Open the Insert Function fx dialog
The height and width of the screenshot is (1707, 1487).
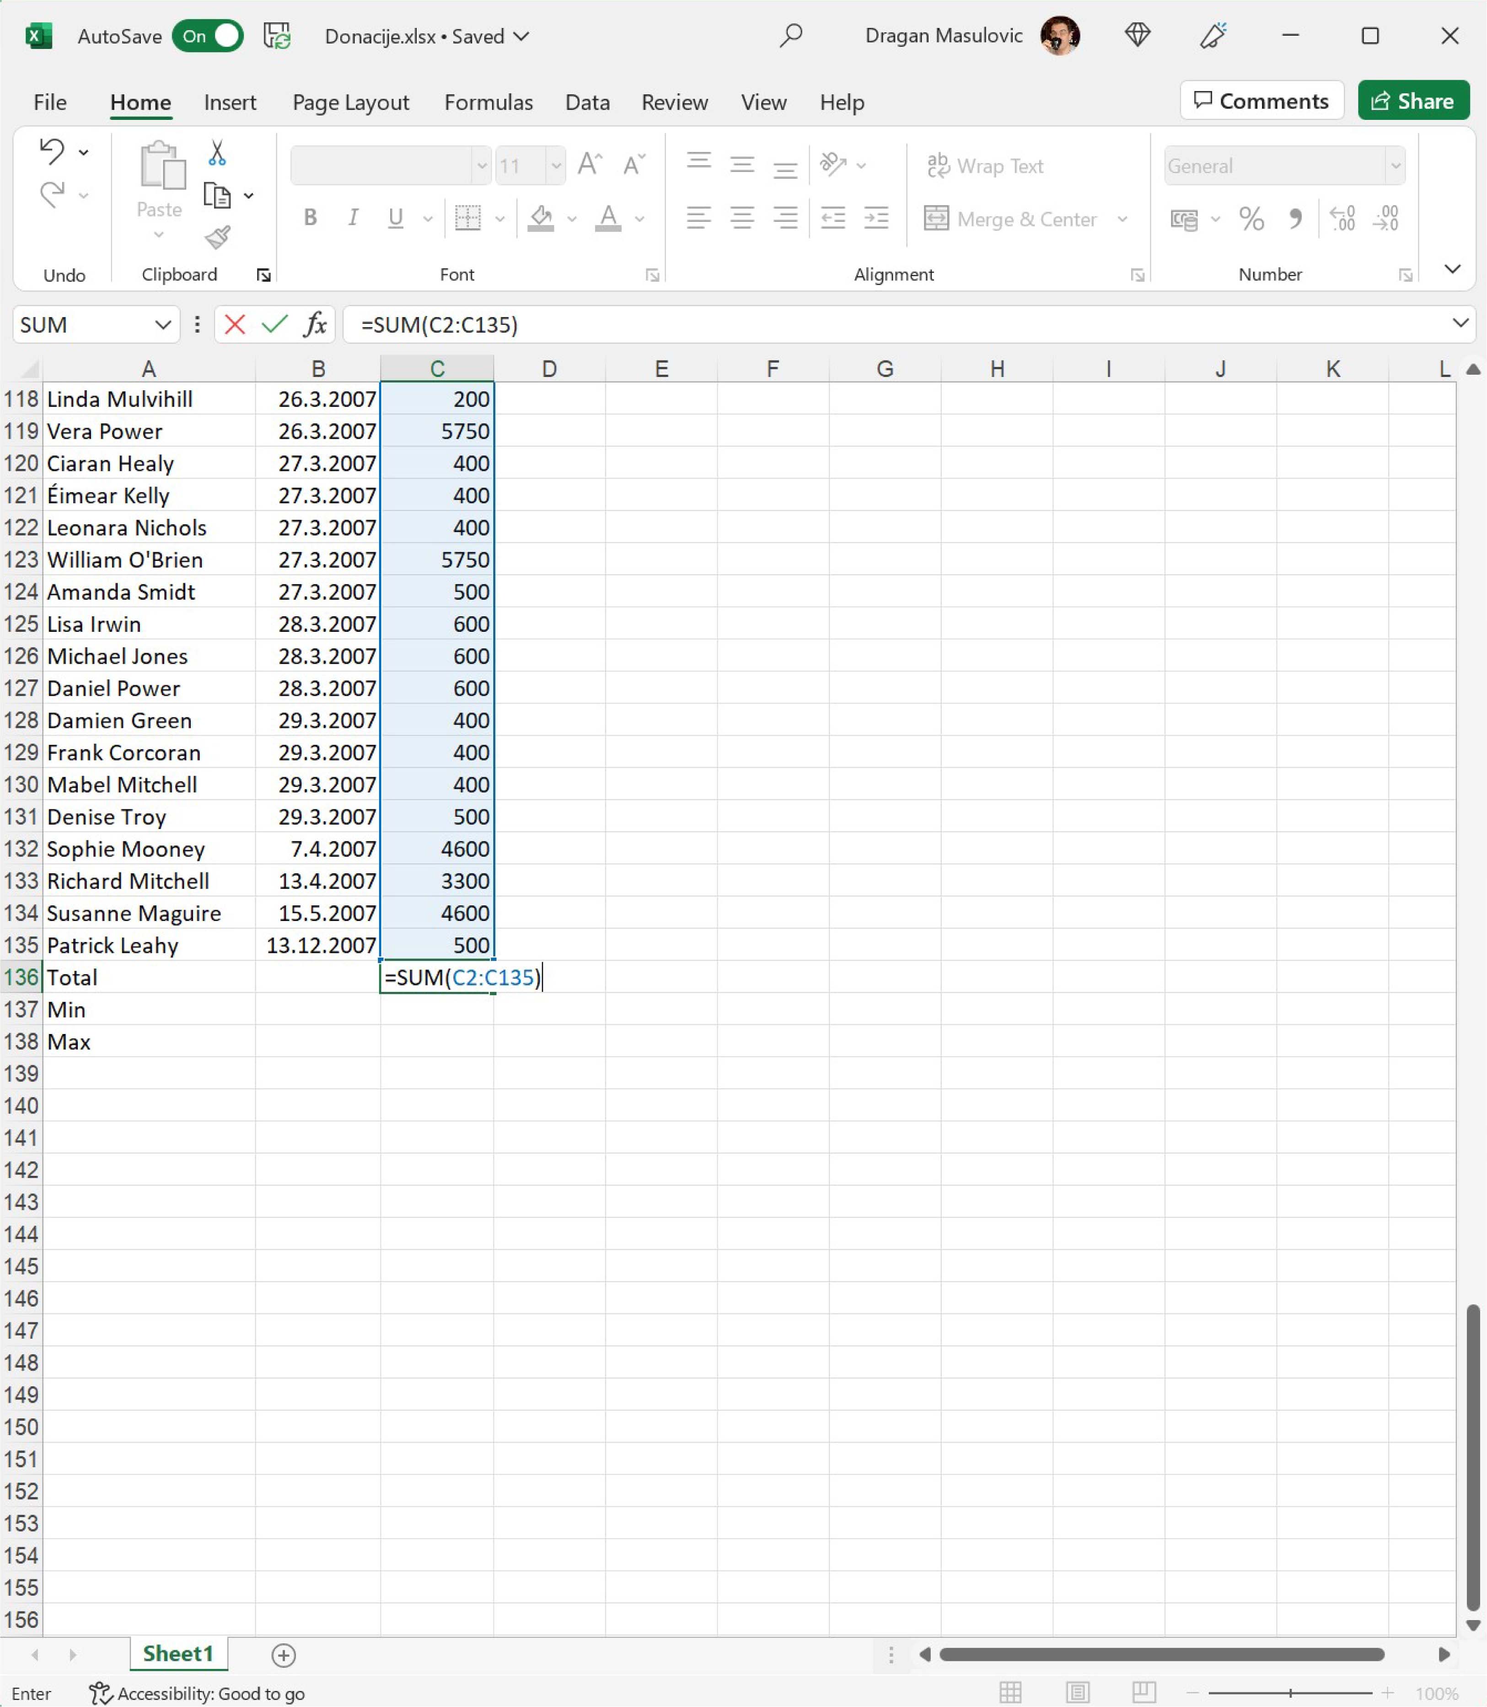pyautogui.click(x=315, y=324)
